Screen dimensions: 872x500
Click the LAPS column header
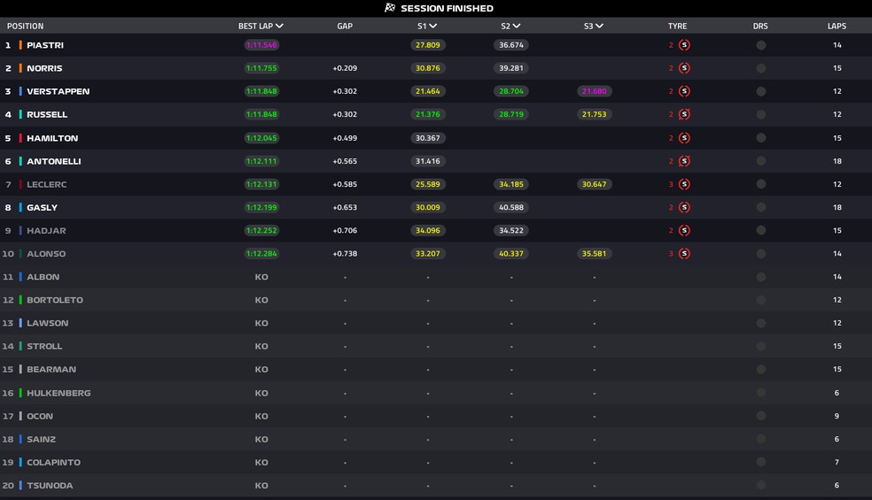837,27
